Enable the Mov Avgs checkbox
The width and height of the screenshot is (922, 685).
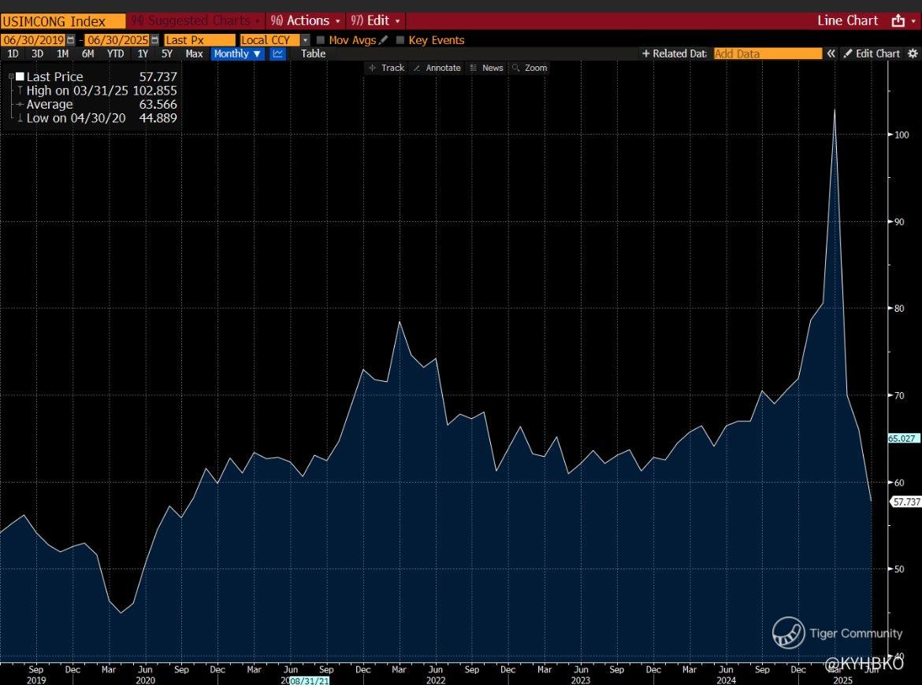coord(321,40)
